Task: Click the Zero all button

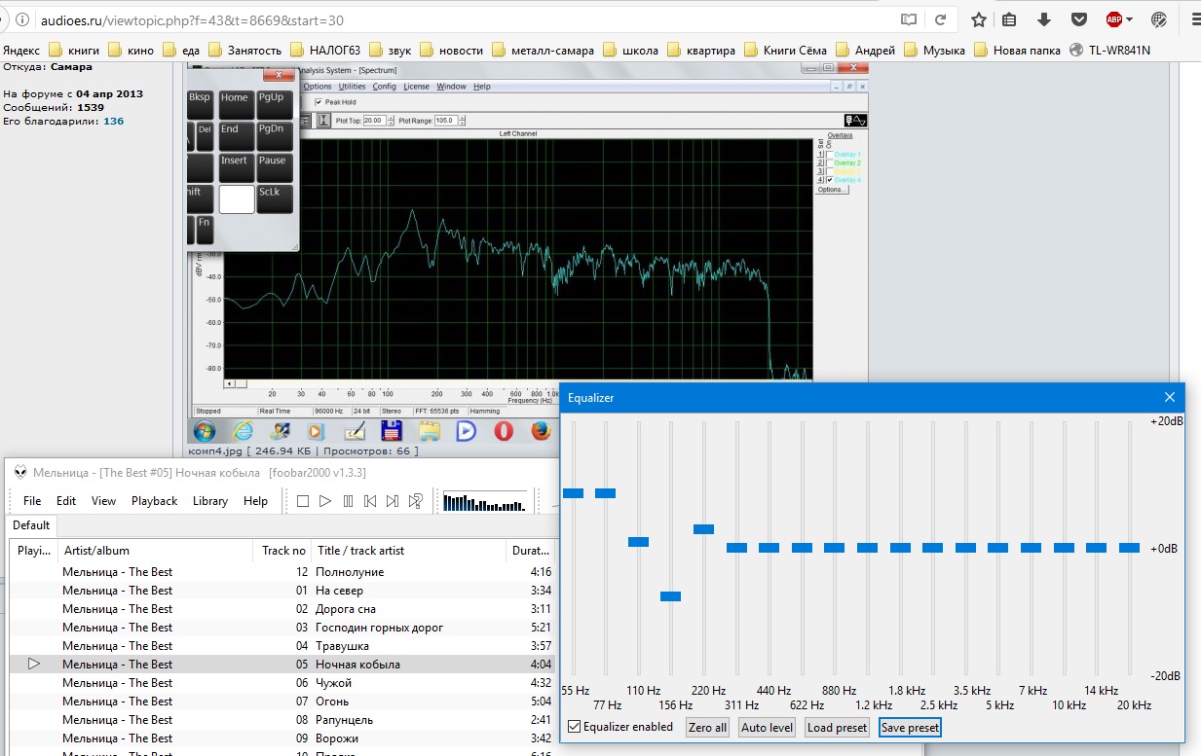Action: click(x=707, y=727)
